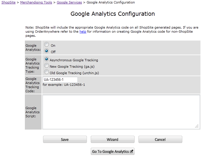Go to Merchandising Tools breadcrumb
Viewport: 223px width, 157px height.
pos(36,2)
